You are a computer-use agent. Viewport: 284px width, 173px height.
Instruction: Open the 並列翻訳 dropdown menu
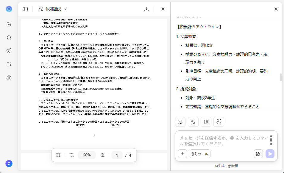(65, 9)
